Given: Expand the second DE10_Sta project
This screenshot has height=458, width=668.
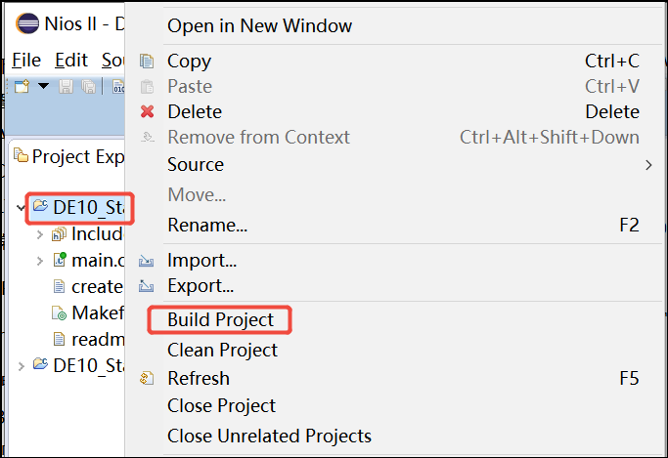Looking at the screenshot, I should [x=22, y=366].
